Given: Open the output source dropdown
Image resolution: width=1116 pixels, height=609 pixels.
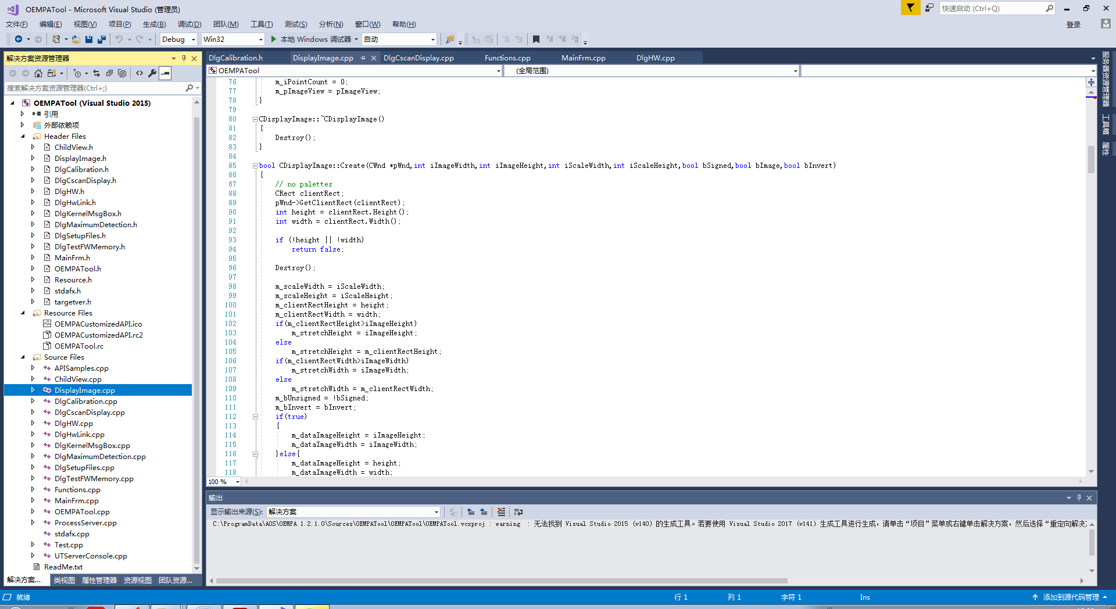Looking at the screenshot, I should [x=436, y=512].
